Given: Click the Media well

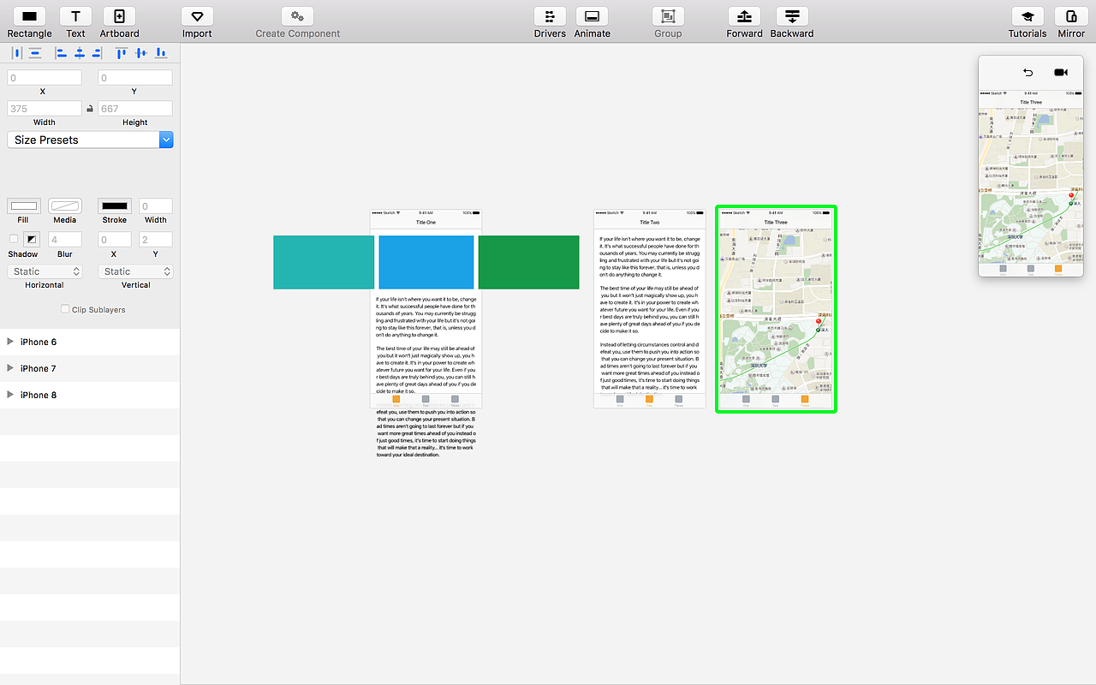Looking at the screenshot, I should (x=65, y=205).
